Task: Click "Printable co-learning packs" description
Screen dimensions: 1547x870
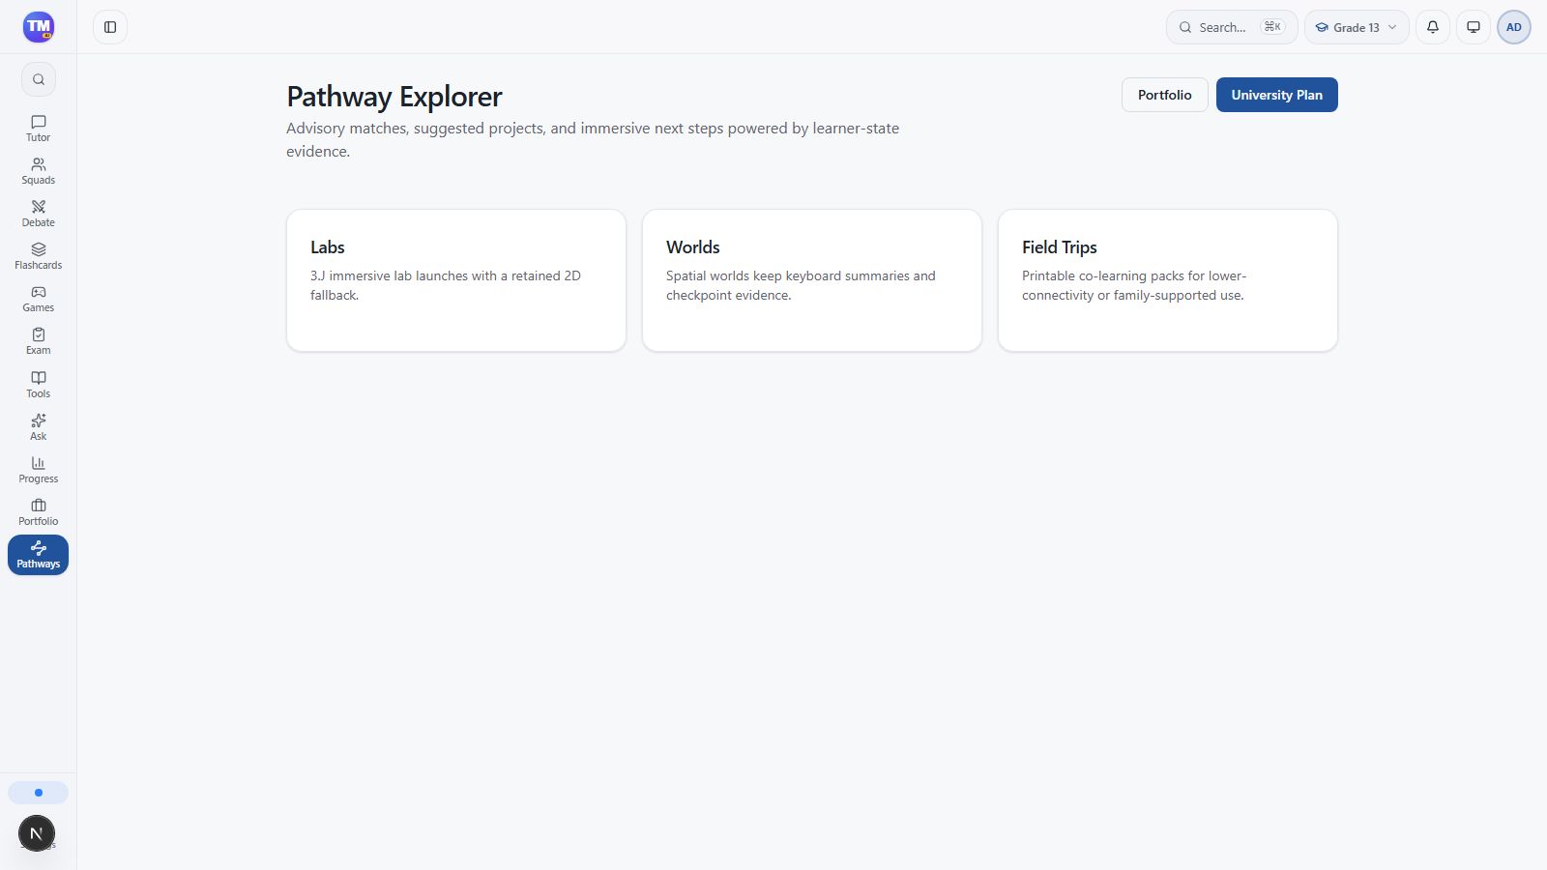Action: [x=1134, y=285]
